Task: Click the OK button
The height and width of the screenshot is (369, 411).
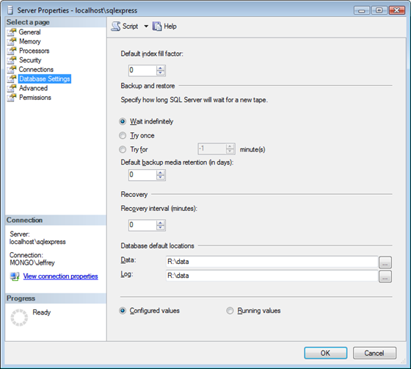Action: click(326, 353)
